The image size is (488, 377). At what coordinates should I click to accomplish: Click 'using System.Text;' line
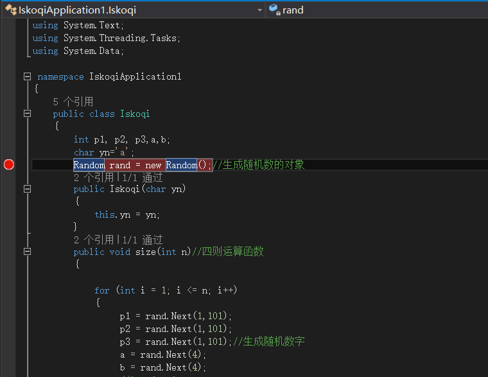(78, 25)
